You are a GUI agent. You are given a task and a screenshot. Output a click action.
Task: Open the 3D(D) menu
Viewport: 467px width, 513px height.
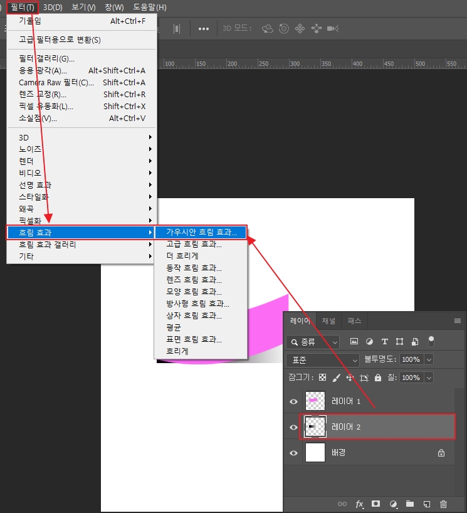click(53, 7)
